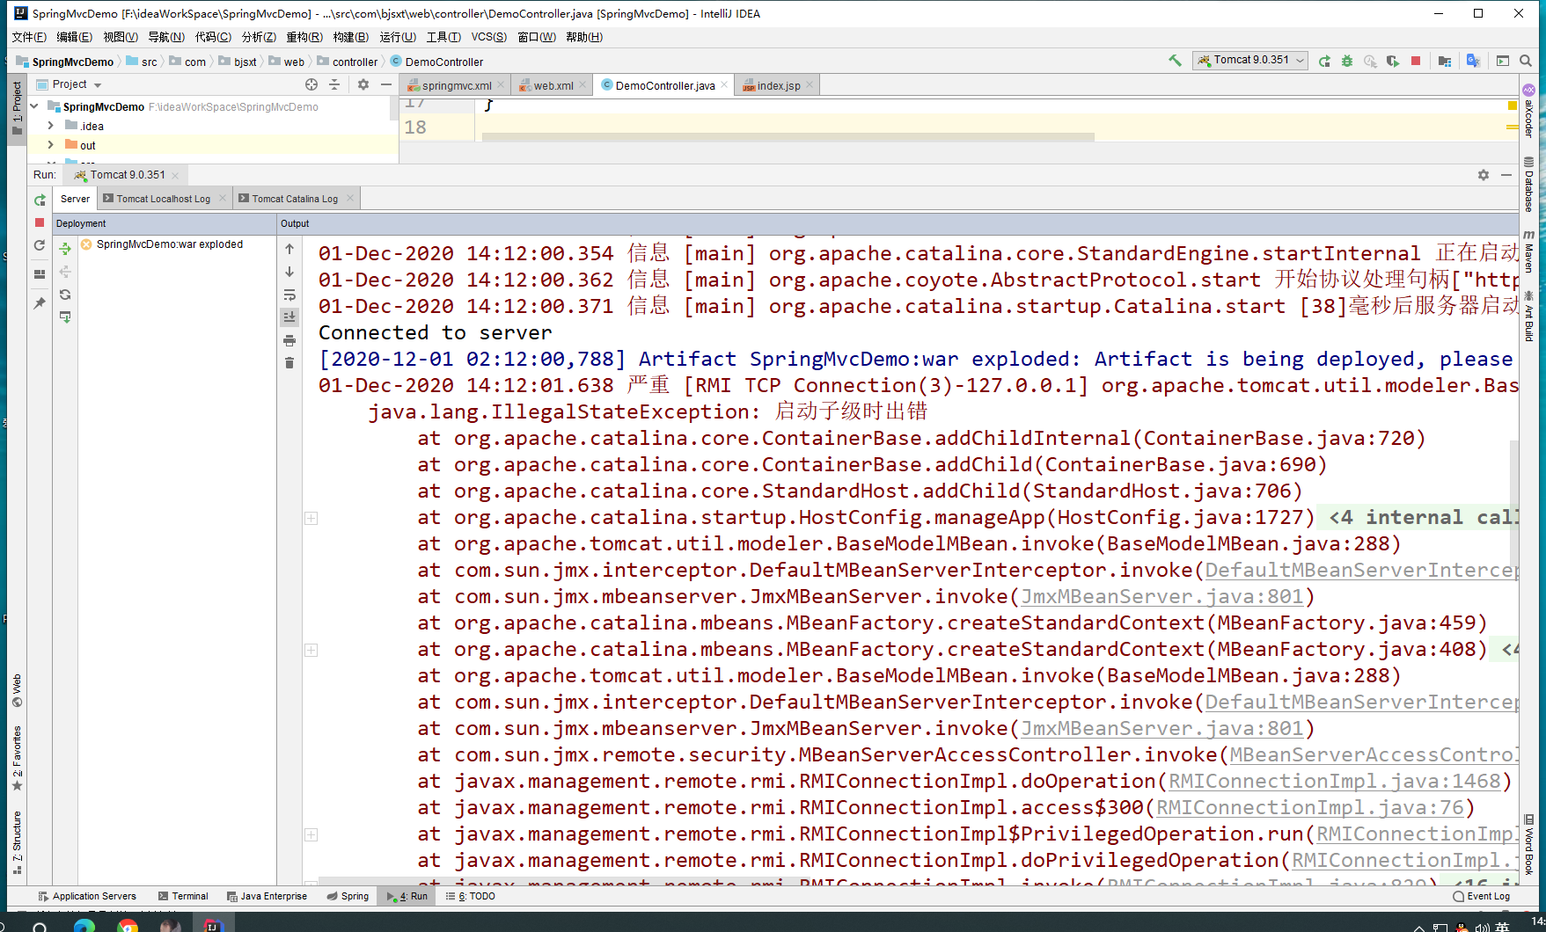
Task: Click the down arrow in Output gutter
Action: tap(289, 272)
